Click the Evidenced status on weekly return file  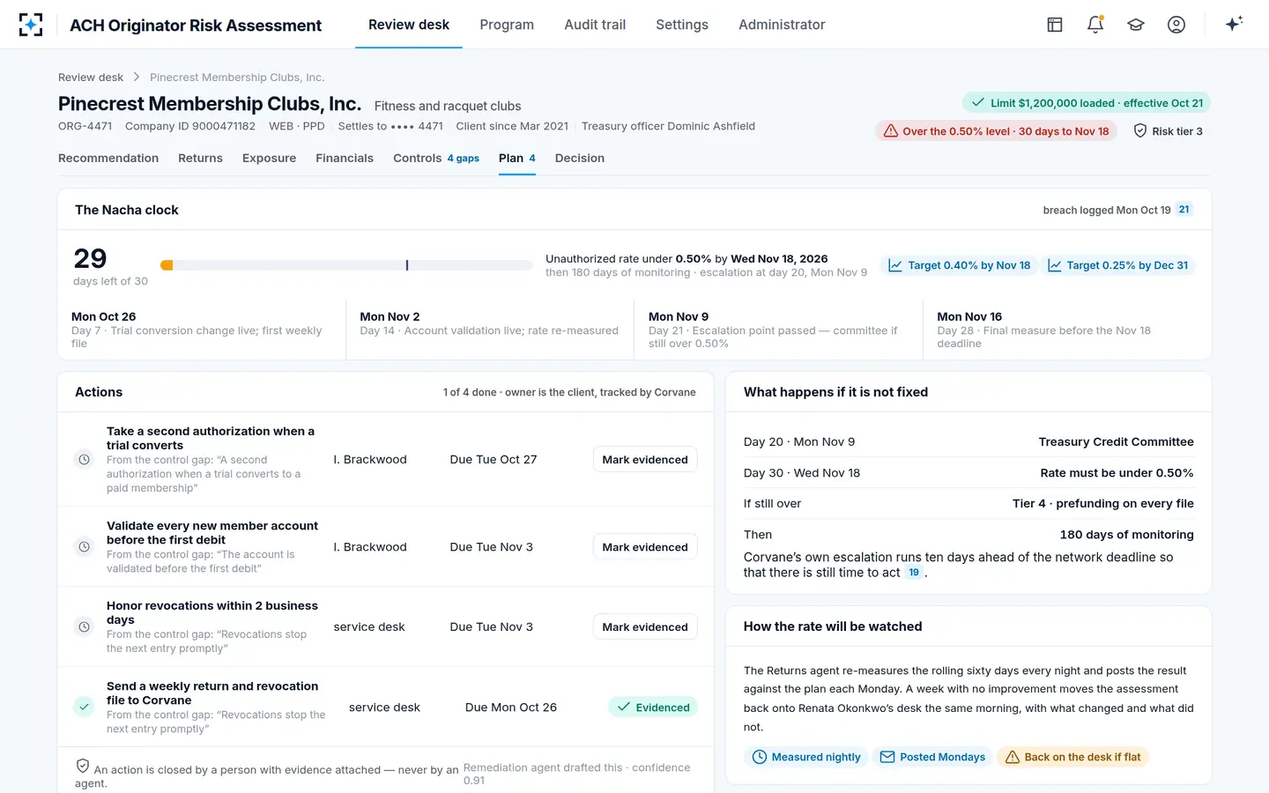[x=653, y=707]
